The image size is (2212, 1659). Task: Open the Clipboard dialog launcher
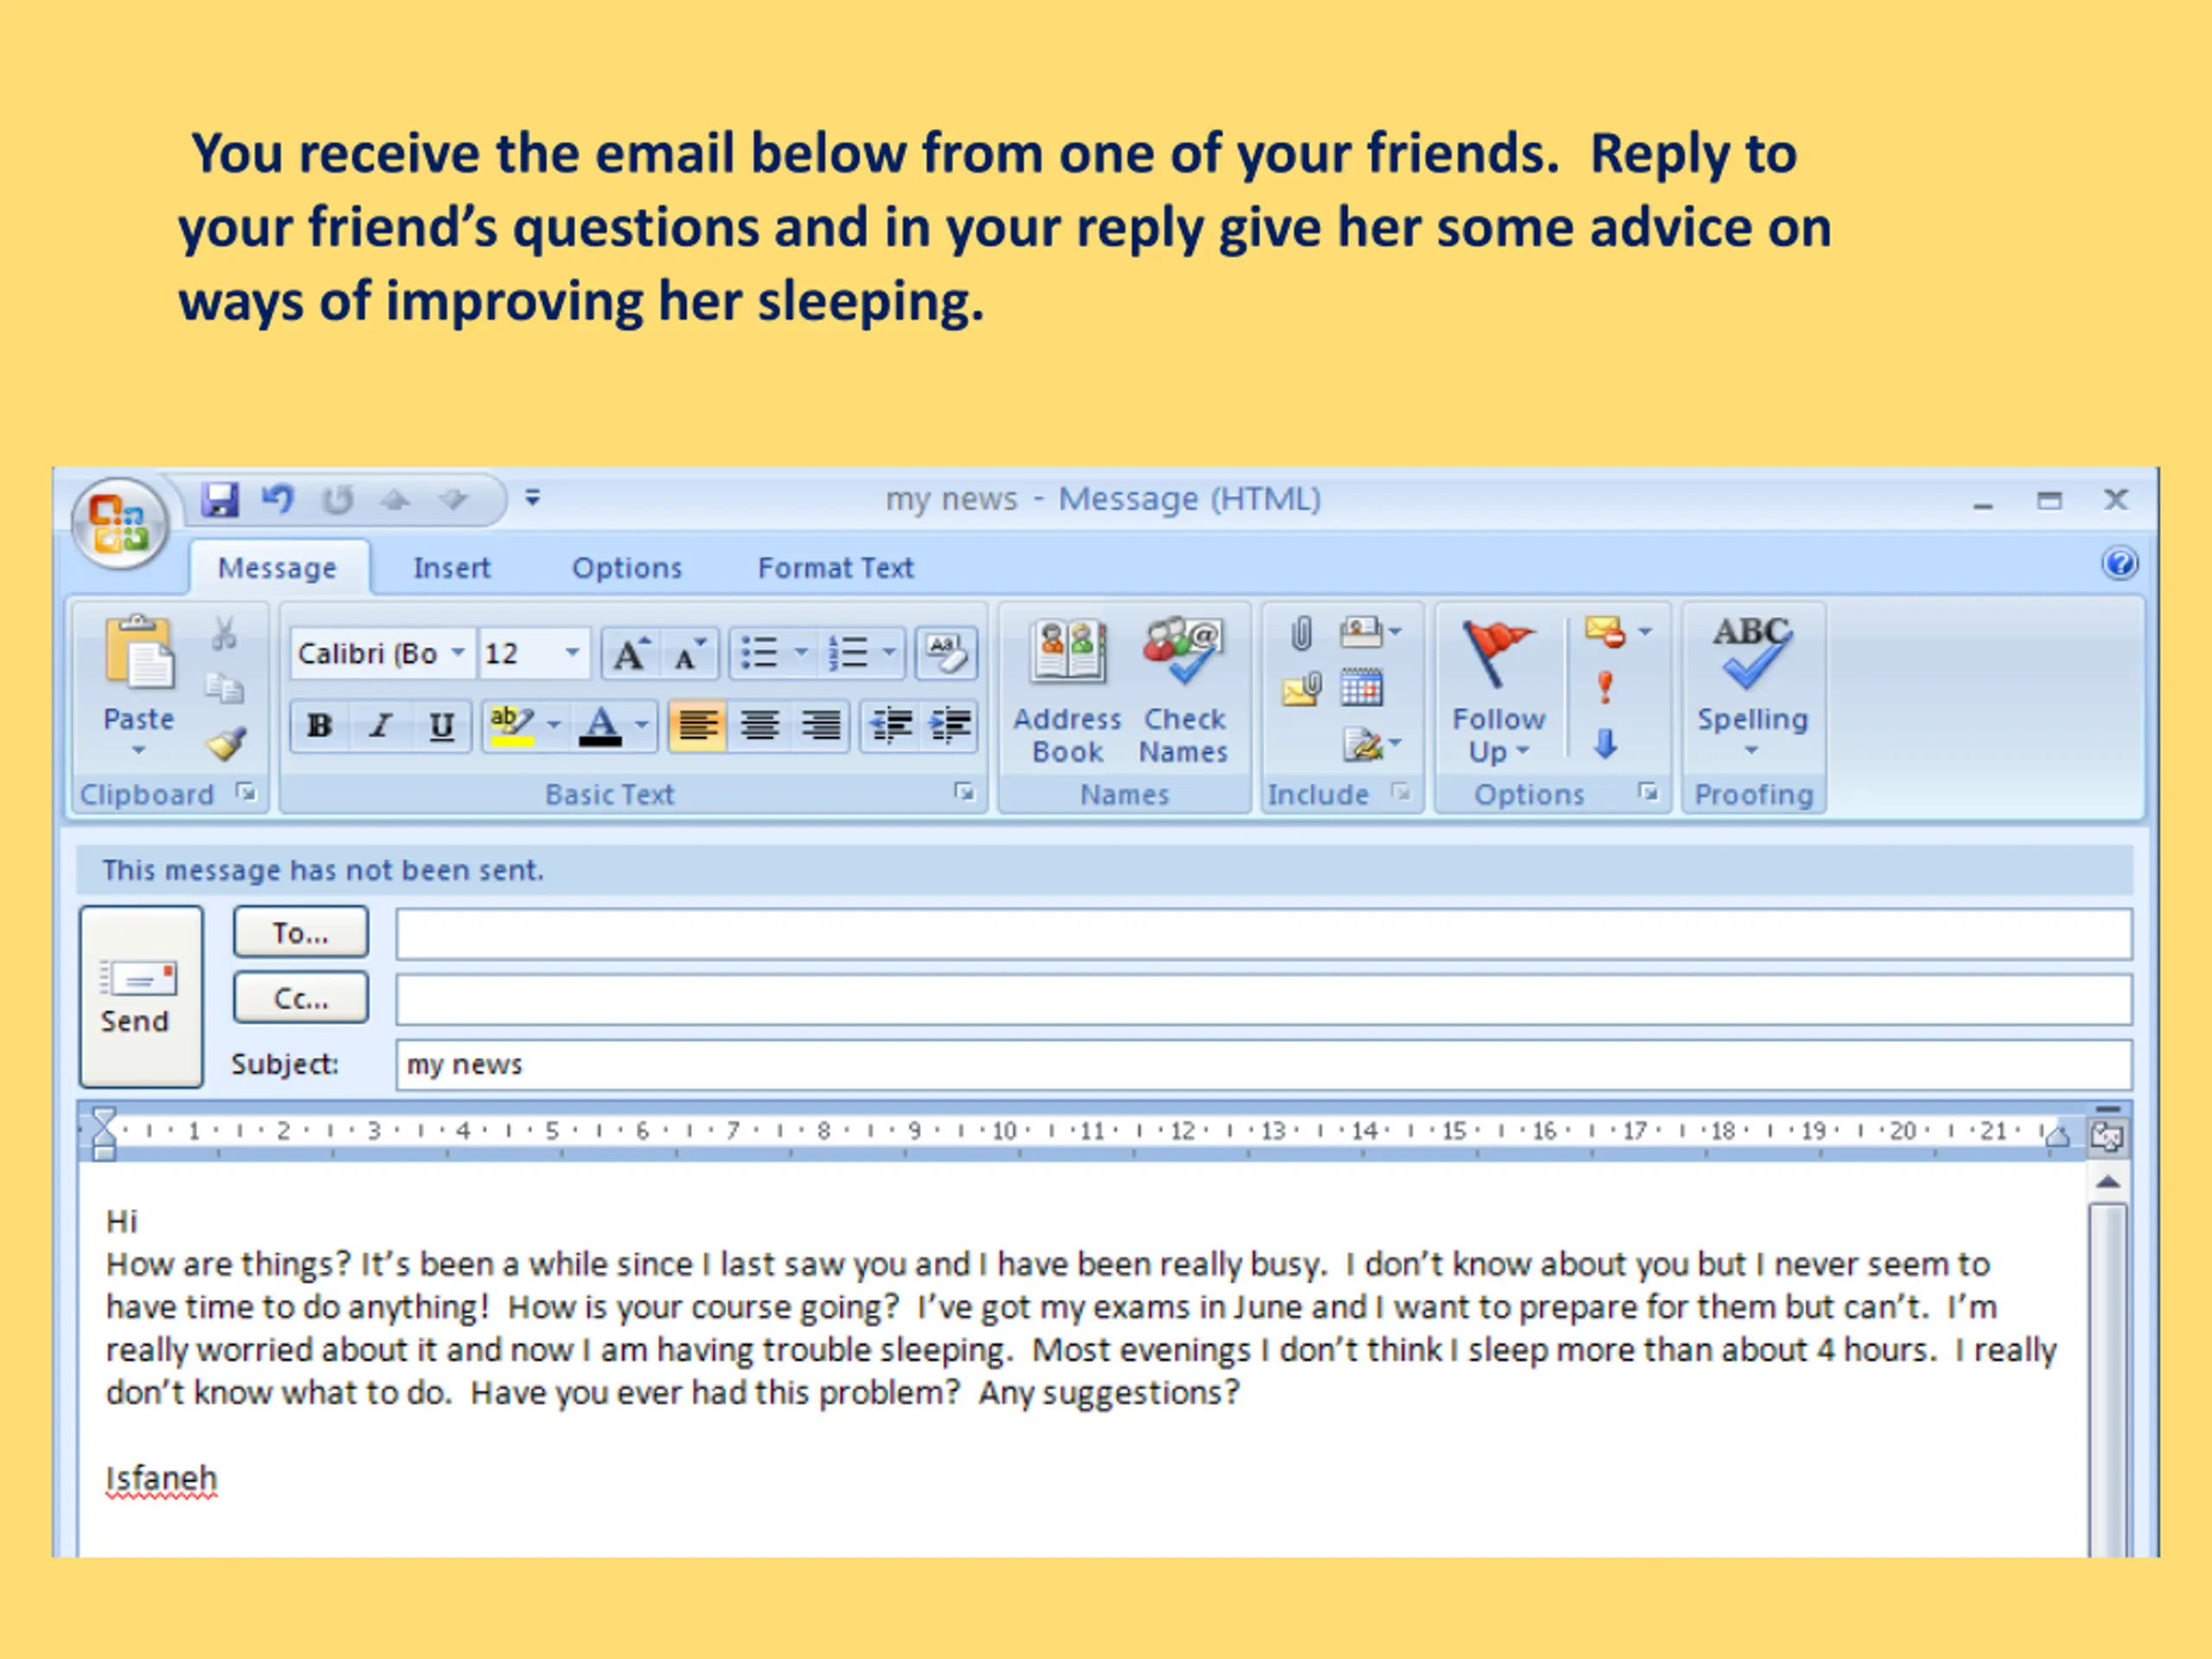(x=246, y=793)
